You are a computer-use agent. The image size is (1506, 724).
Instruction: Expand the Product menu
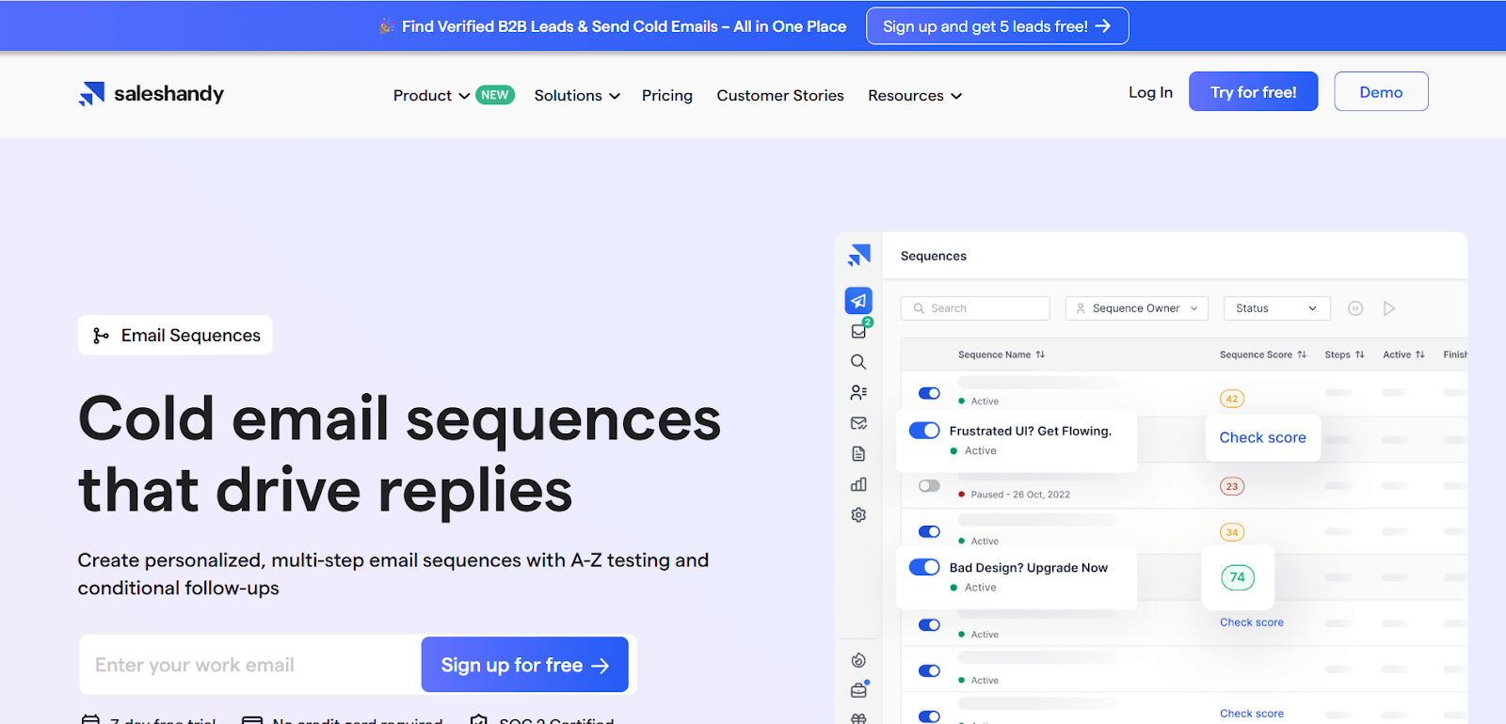[x=431, y=96]
